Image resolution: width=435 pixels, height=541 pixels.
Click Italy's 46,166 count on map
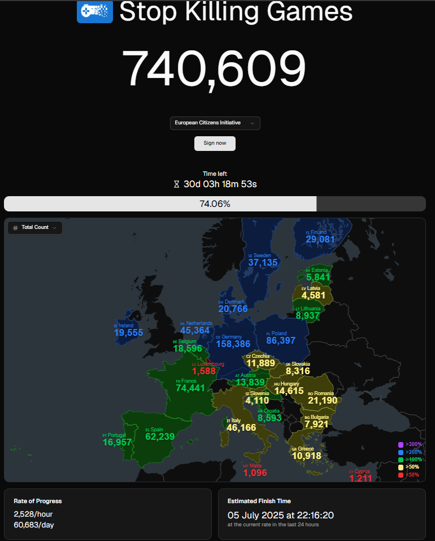[x=241, y=428]
